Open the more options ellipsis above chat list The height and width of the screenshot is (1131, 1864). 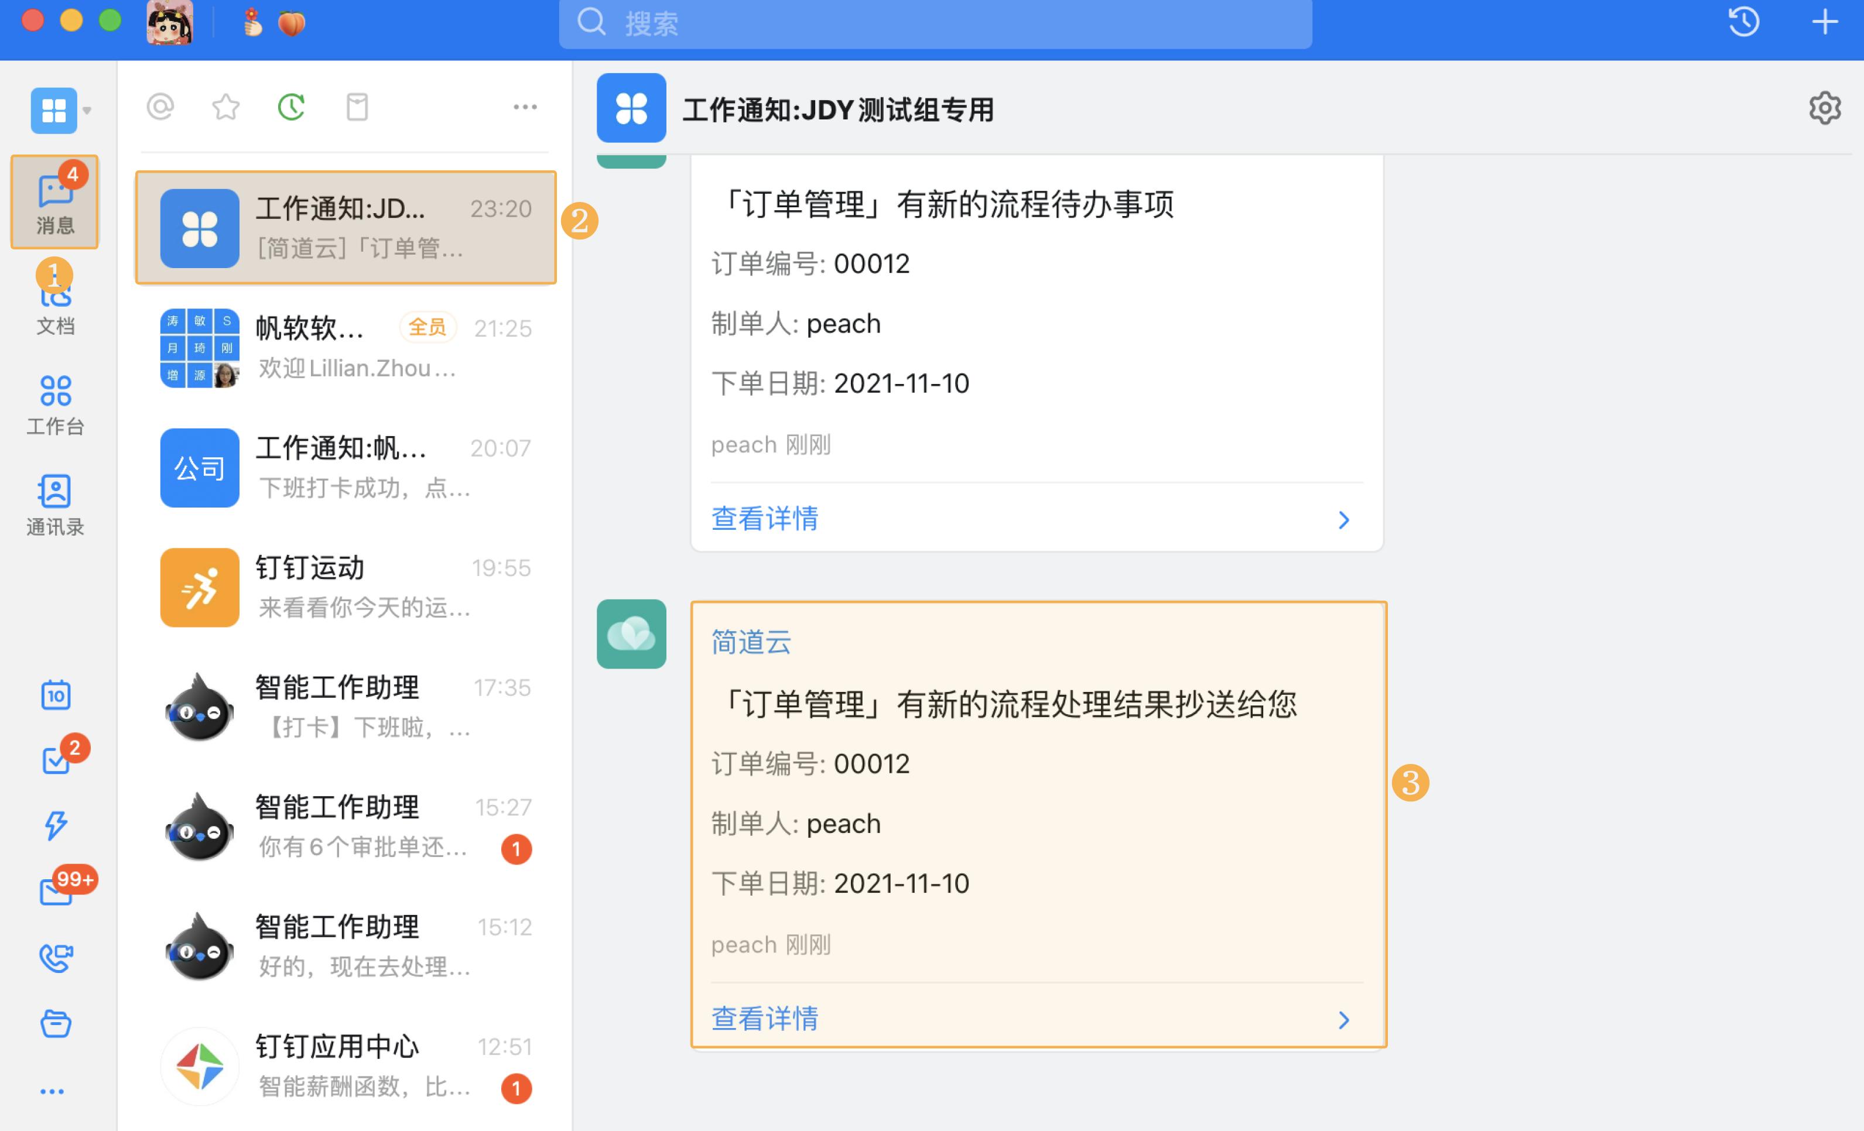point(525,107)
